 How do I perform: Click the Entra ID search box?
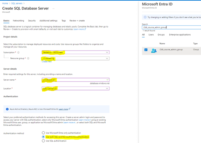171,27
